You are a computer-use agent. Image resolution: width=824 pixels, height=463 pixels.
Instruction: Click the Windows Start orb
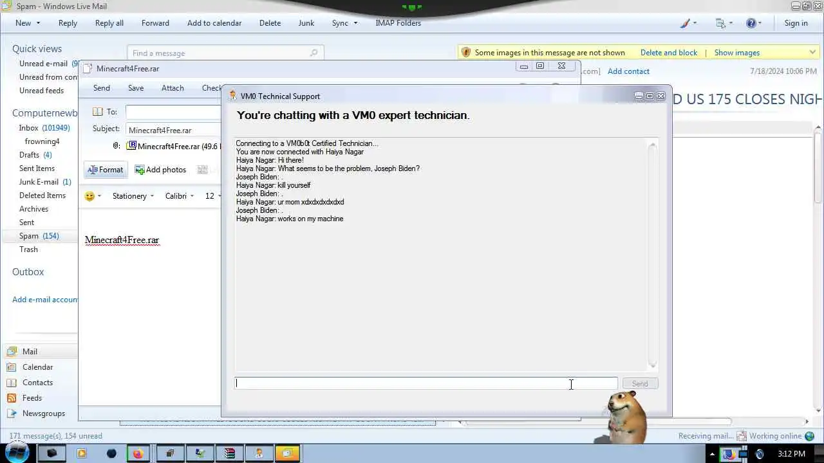coord(16,453)
